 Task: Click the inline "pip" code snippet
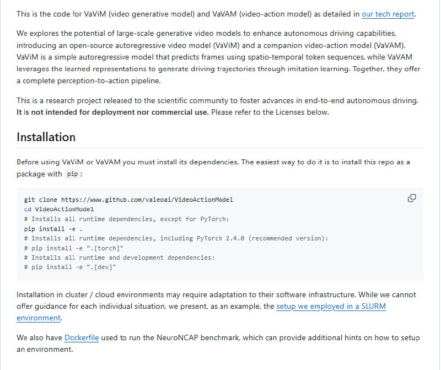[x=72, y=174]
